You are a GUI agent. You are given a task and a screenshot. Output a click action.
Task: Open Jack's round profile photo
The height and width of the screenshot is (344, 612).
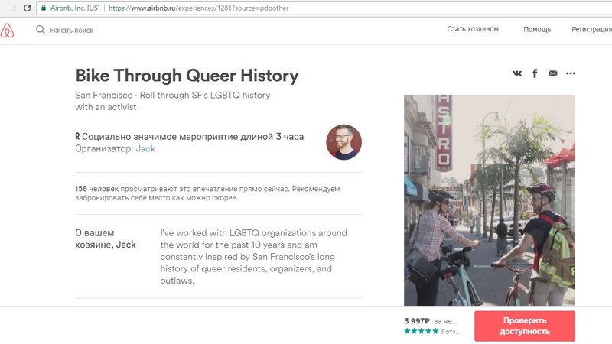pyautogui.click(x=343, y=142)
